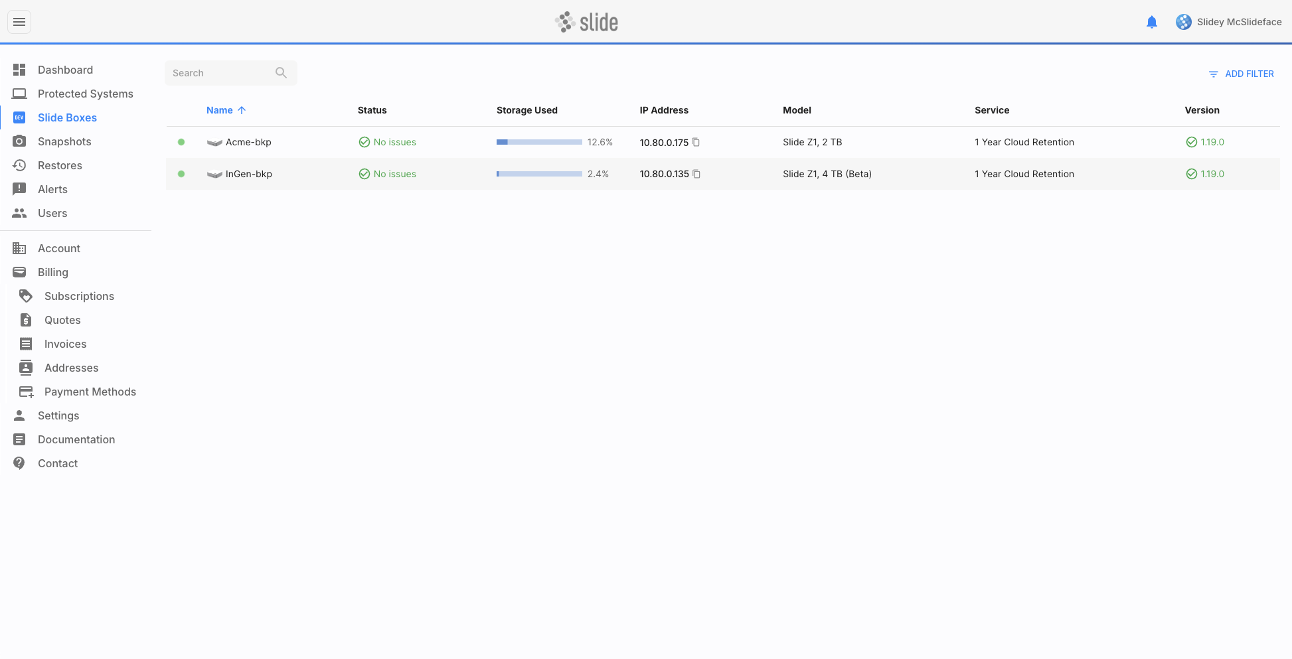This screenshot has width=1292, height=659.
Task: Click the Quotes document icon
Action: (26, 320)
